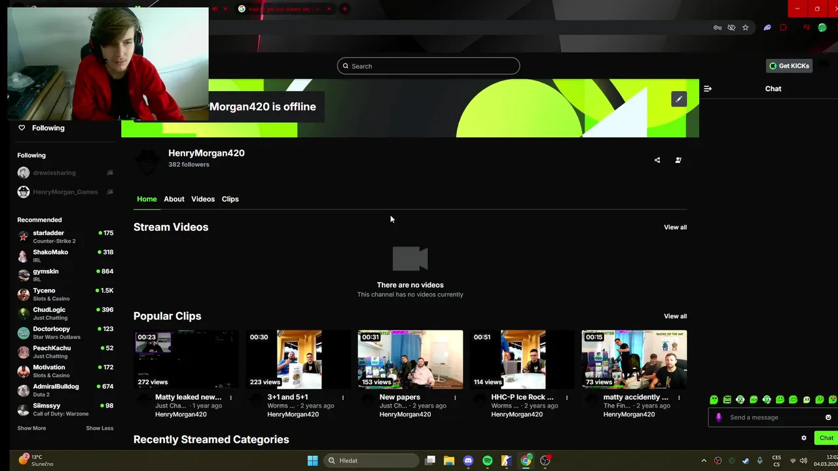Switch to the Clips tab
This screenshot has width=838, height=471.
pyautogui.click(x=230, y=199)
